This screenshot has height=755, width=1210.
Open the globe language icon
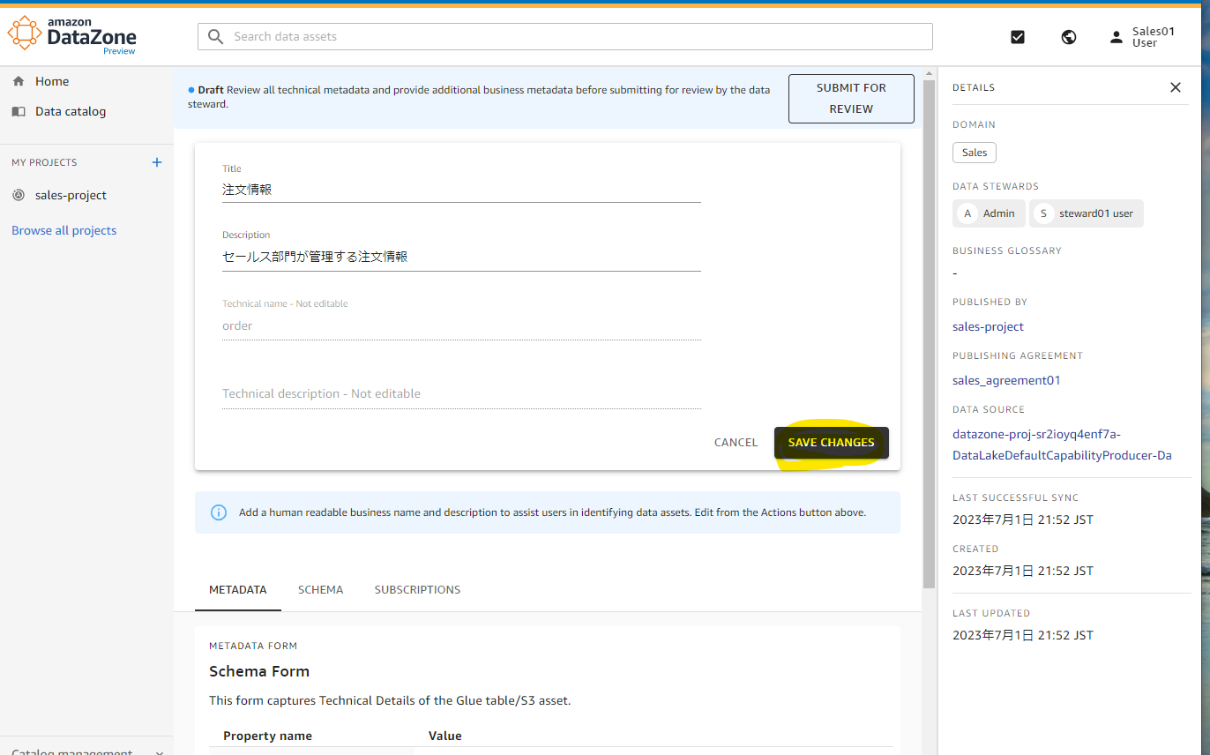[1069, 37]
